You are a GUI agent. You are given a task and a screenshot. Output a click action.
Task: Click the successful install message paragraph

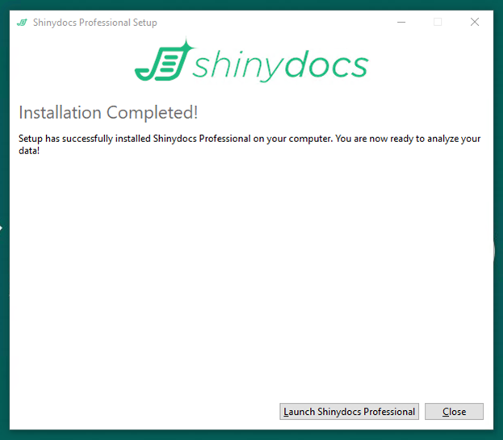[249, 139]
